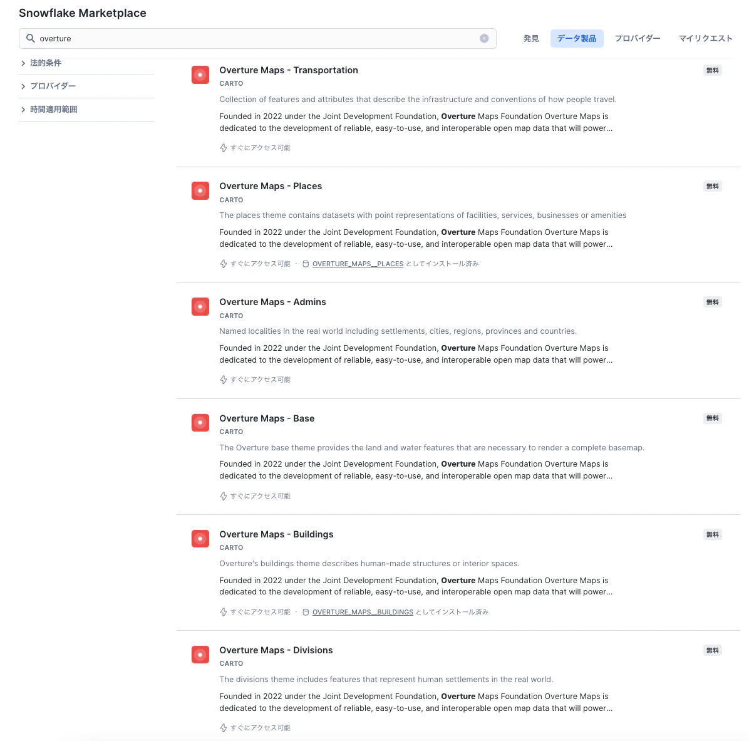Open Overture Maps - Places listing
The height and width of the screenshot is (741, 749).
(x=271, y=186)
